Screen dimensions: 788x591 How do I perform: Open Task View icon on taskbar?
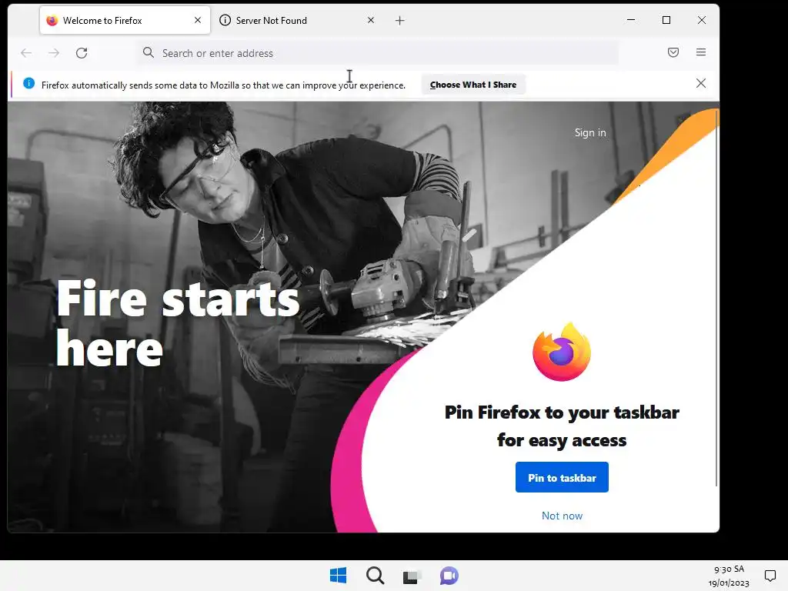coord(411,576)
